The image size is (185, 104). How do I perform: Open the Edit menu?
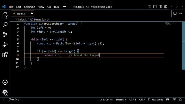pyautogui.click(x=18, y=7)
